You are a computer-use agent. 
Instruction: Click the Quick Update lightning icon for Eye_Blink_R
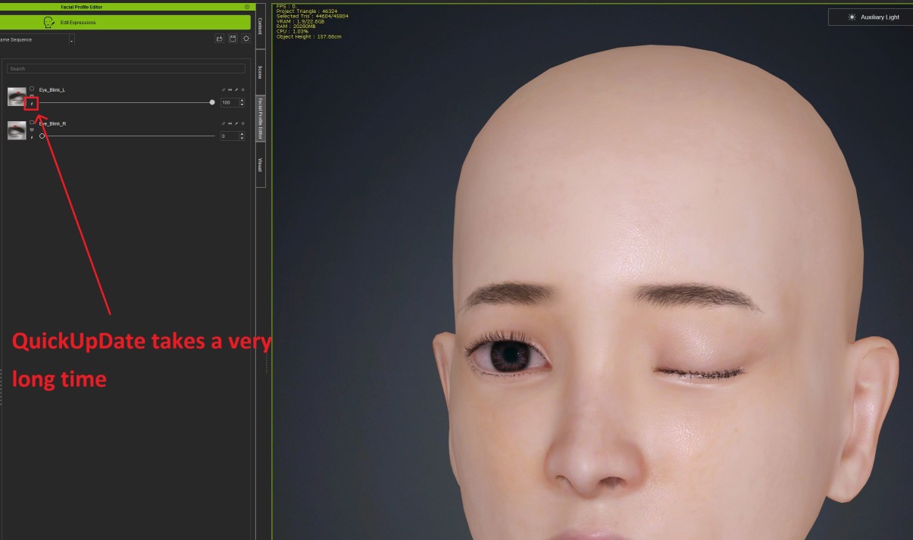(32, 137)
